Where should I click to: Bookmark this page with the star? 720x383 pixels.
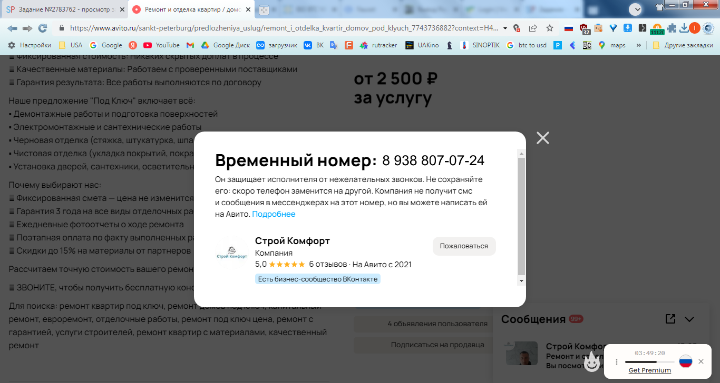pos(550,28)
